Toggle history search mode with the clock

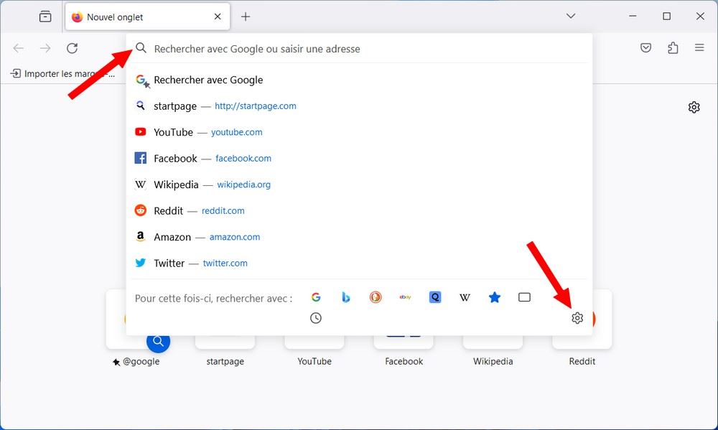point(316,317)
